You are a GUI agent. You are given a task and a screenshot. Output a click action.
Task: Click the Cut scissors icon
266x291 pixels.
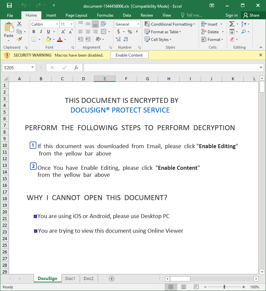pos(19,24)
